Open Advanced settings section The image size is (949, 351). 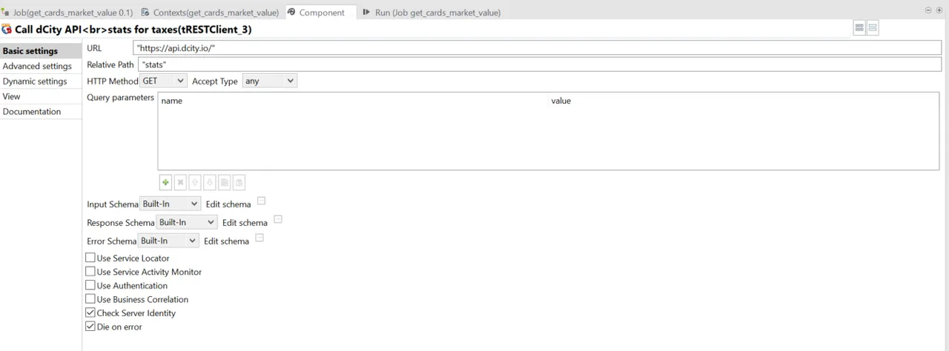tap(40, 66)
